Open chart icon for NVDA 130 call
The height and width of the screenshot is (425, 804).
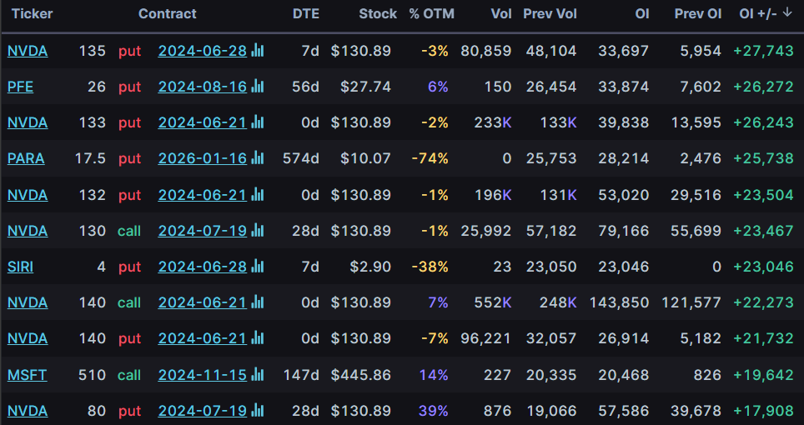(258, 231)
